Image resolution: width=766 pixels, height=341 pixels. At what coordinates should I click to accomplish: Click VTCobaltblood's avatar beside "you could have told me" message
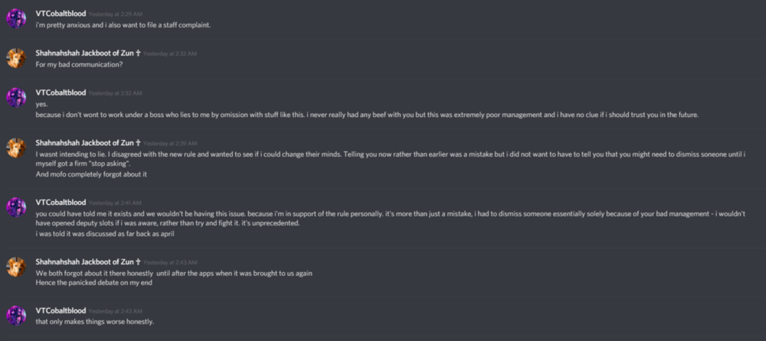click(x=16, y=206)
